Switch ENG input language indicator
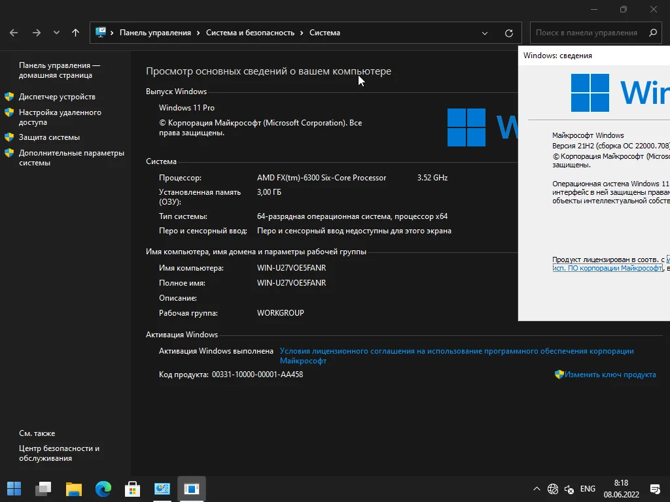This screenshot has height=502, width=670. pos(588,489)
